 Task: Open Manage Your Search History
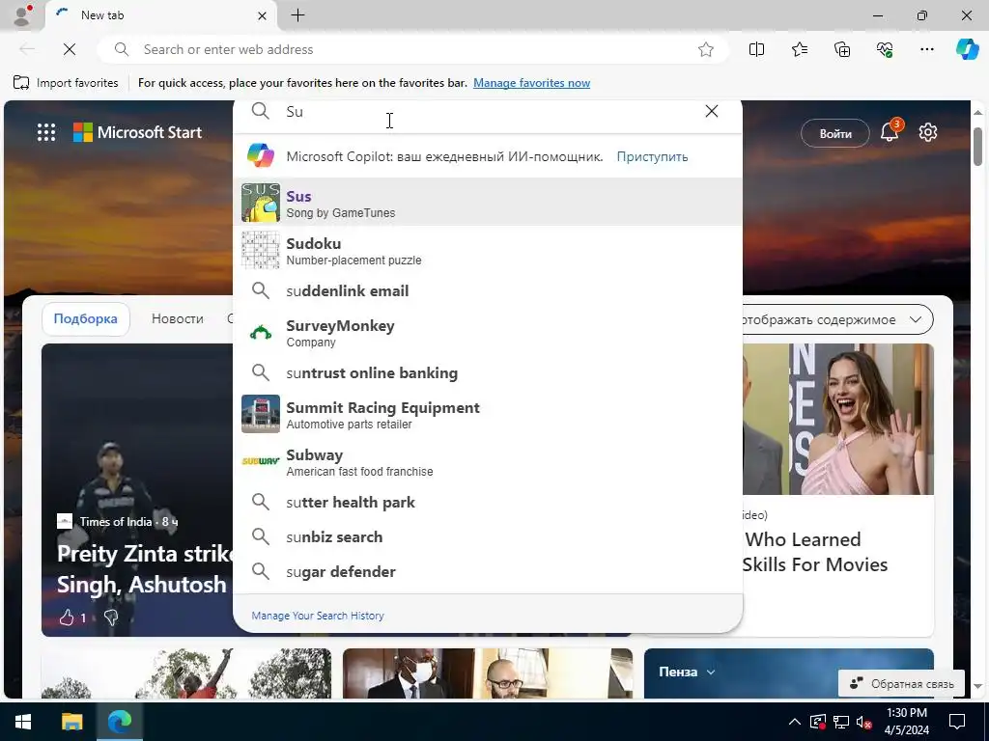coord(317,616)
